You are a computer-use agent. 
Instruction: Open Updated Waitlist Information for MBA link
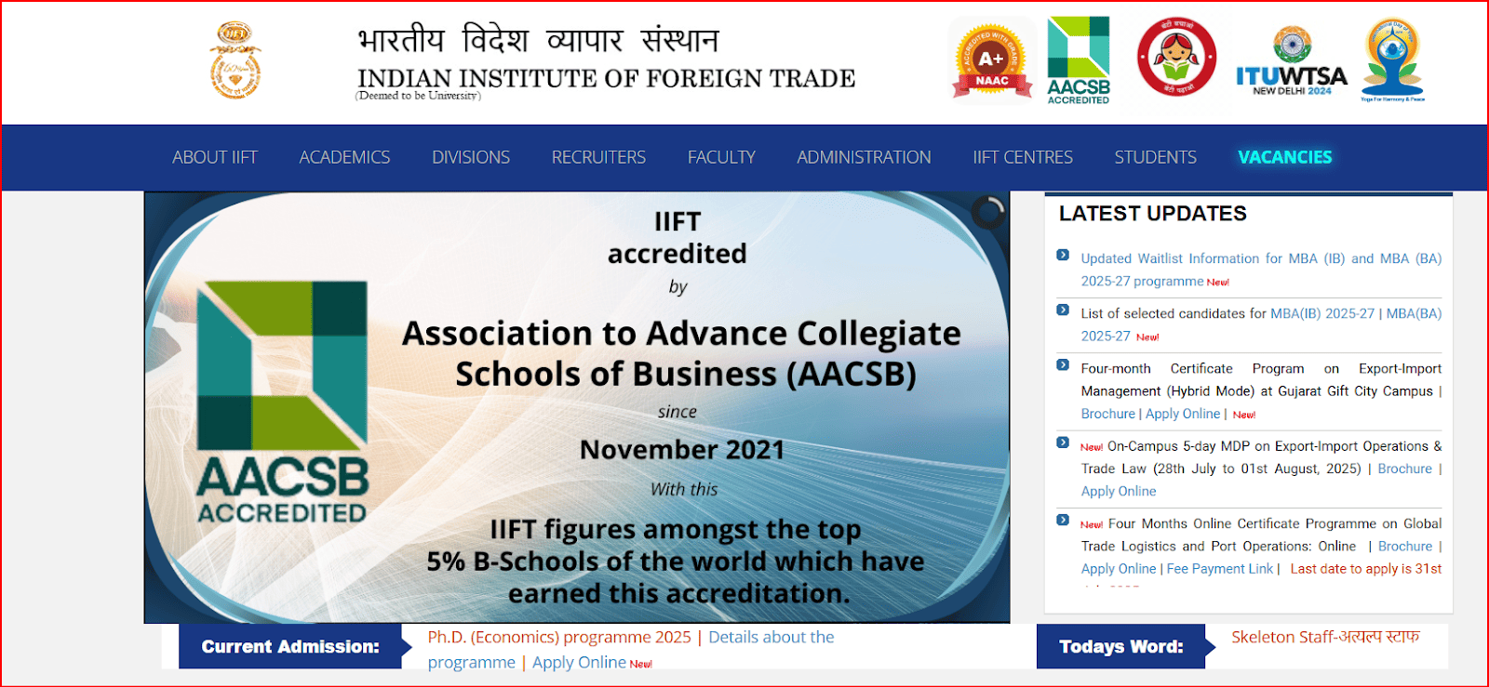tap(1261, 270)
